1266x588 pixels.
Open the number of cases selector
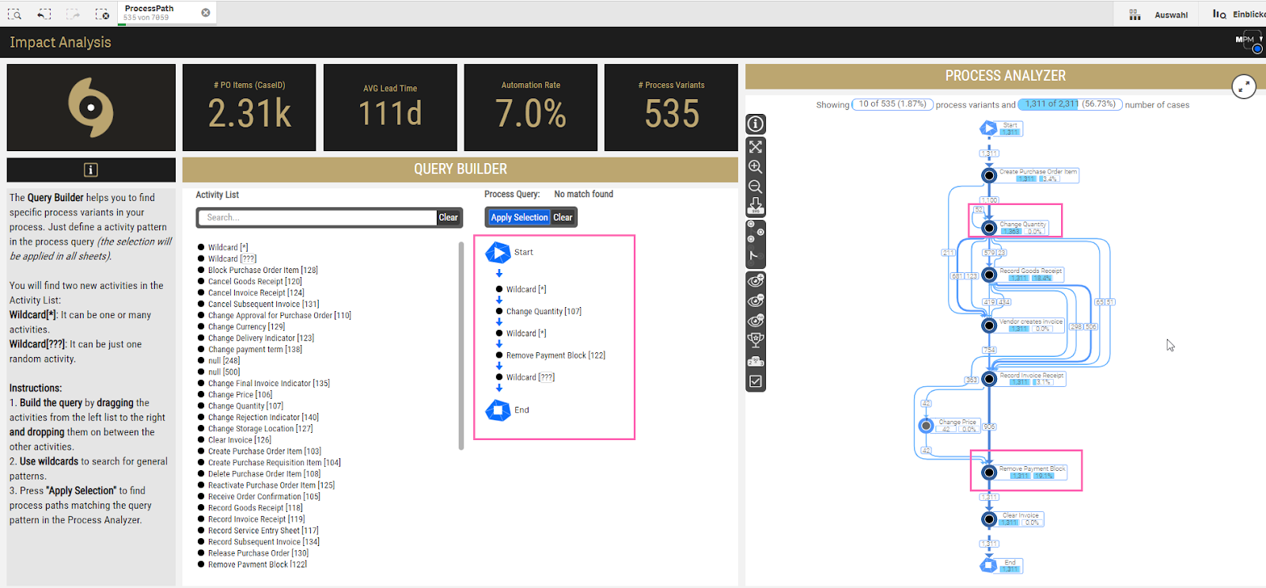(x=1070, y=104)
